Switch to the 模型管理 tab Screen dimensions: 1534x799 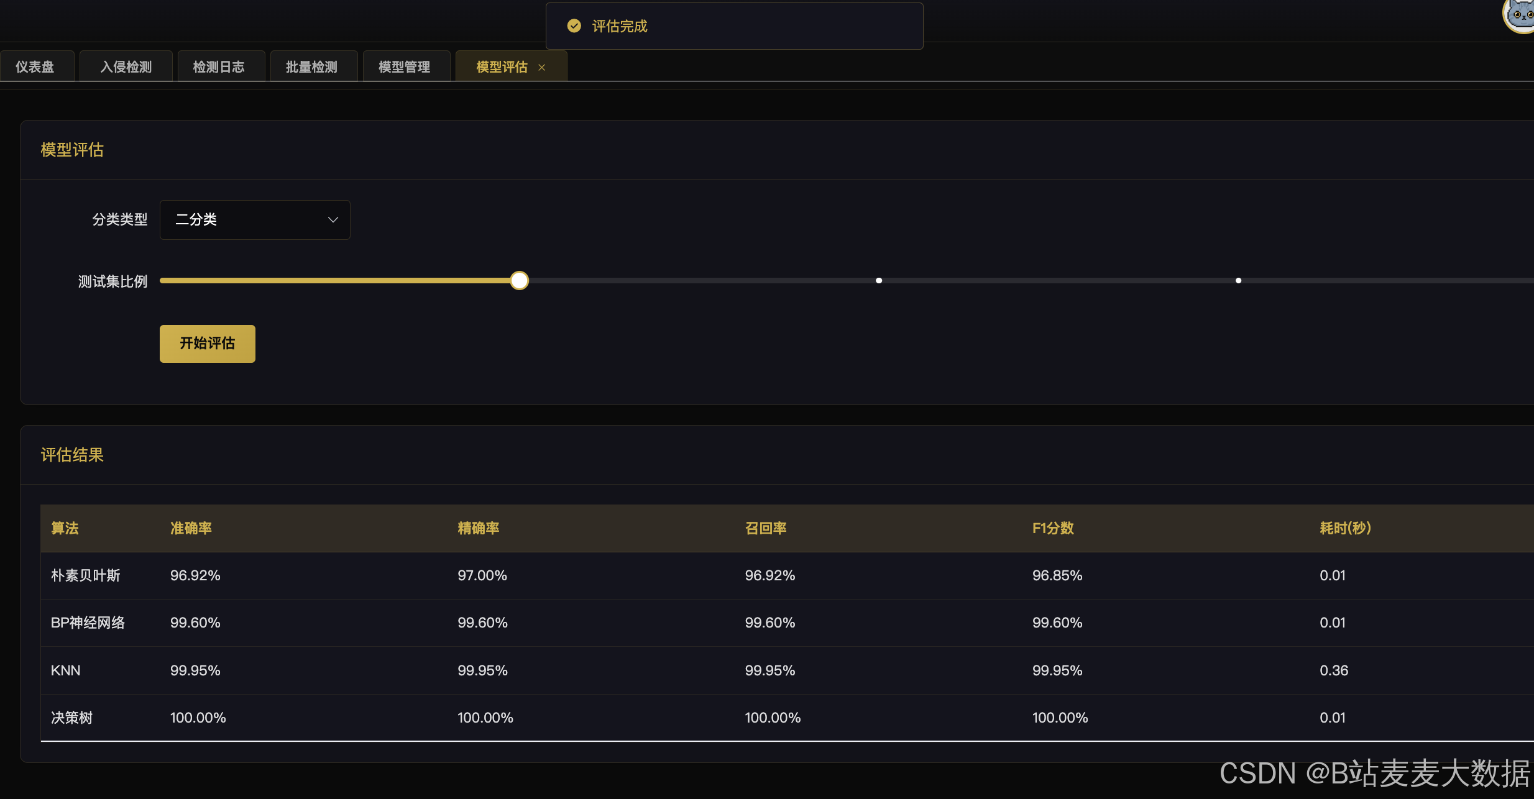point(404,67)
